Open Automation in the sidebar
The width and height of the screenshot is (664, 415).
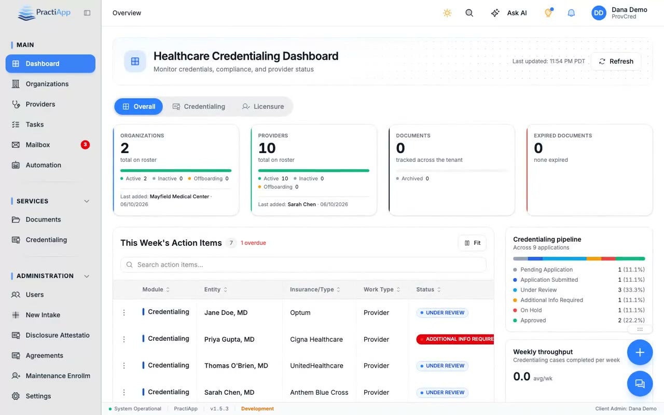click(50, 165)
